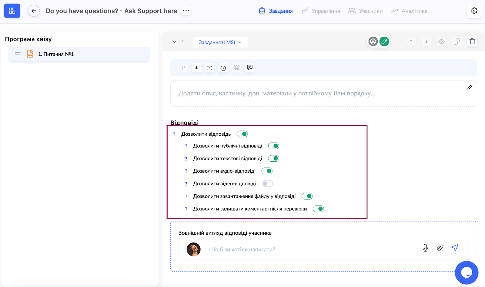Click the timer icon in task toolbar
The image size is (485, 287).
point(223,68)
